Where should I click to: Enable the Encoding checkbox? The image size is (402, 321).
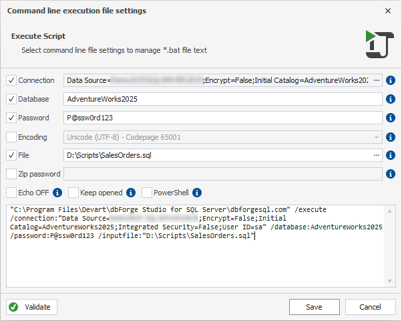click(11, 137)
